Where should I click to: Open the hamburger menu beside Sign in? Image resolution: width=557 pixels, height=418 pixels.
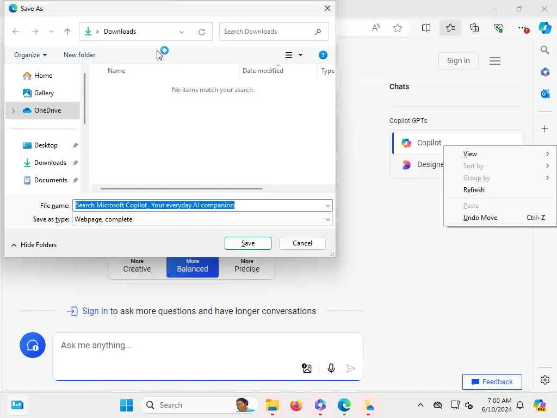click(x=495, y=61)
